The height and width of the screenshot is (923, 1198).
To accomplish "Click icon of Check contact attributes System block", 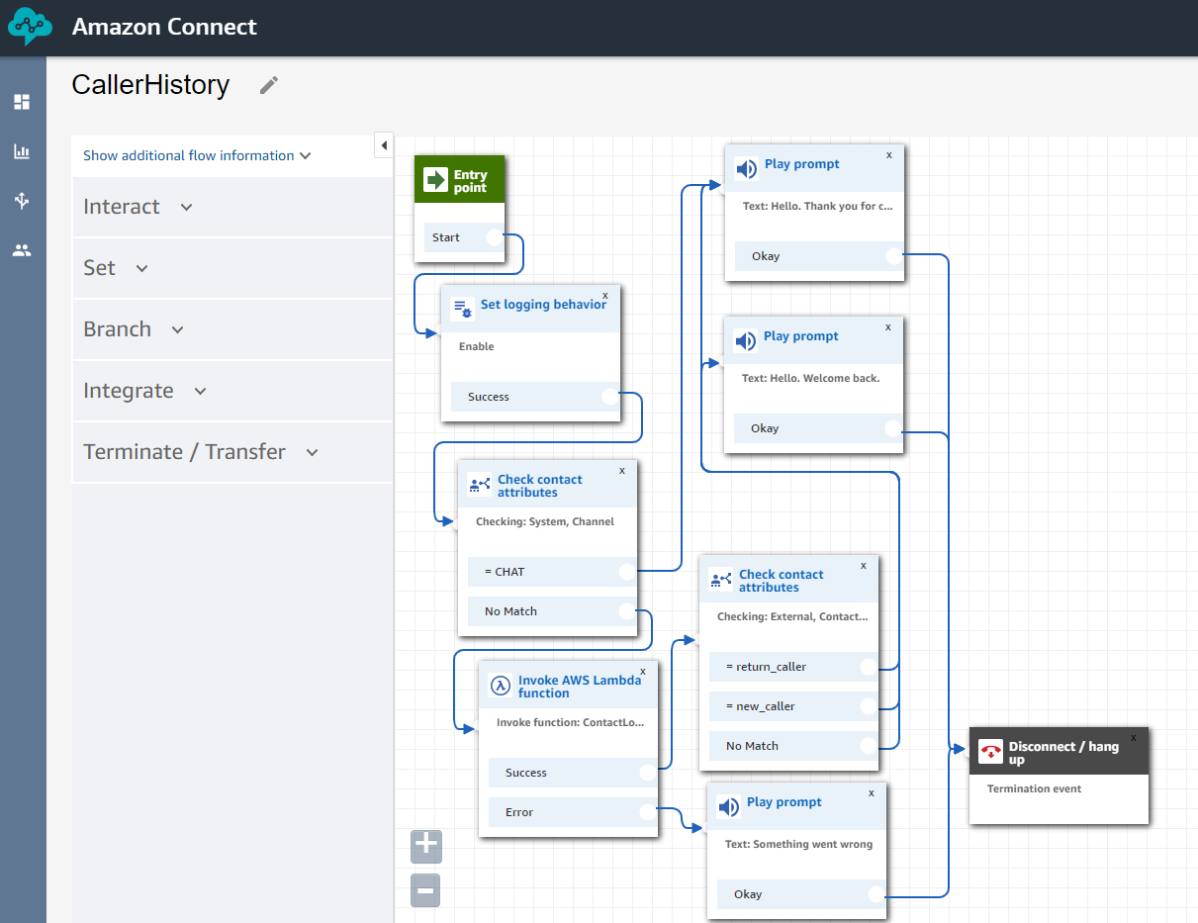I will coord(480,484).
